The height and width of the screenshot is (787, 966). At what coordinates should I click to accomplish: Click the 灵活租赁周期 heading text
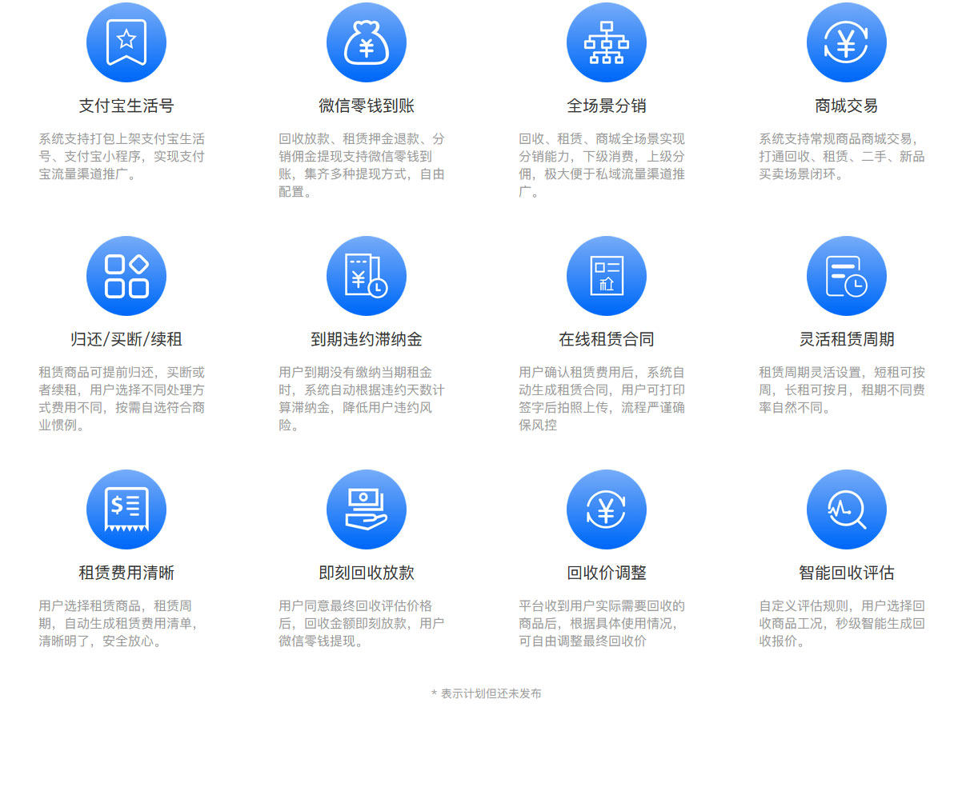tap(846, 338)
